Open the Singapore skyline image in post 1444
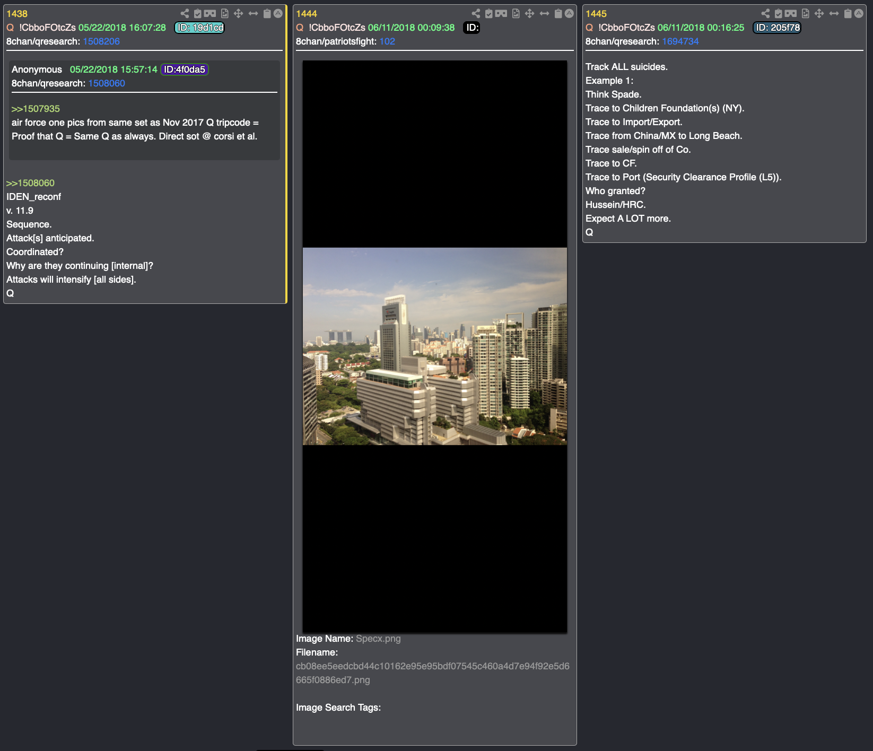The width and height of the screenshot is (873, 751). click(435, 346)
